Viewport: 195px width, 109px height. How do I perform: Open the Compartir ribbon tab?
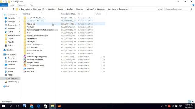pos(22,5)
